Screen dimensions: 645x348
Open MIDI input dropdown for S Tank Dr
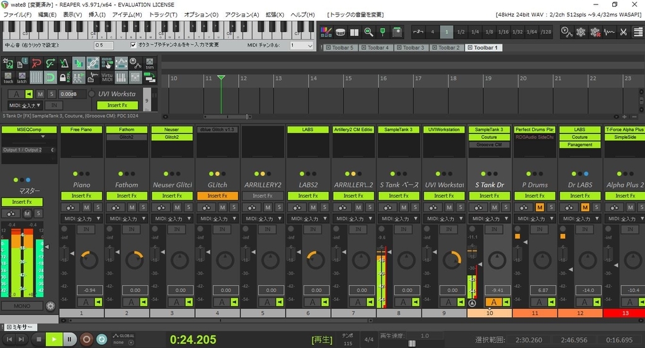[x=489, y=218]
